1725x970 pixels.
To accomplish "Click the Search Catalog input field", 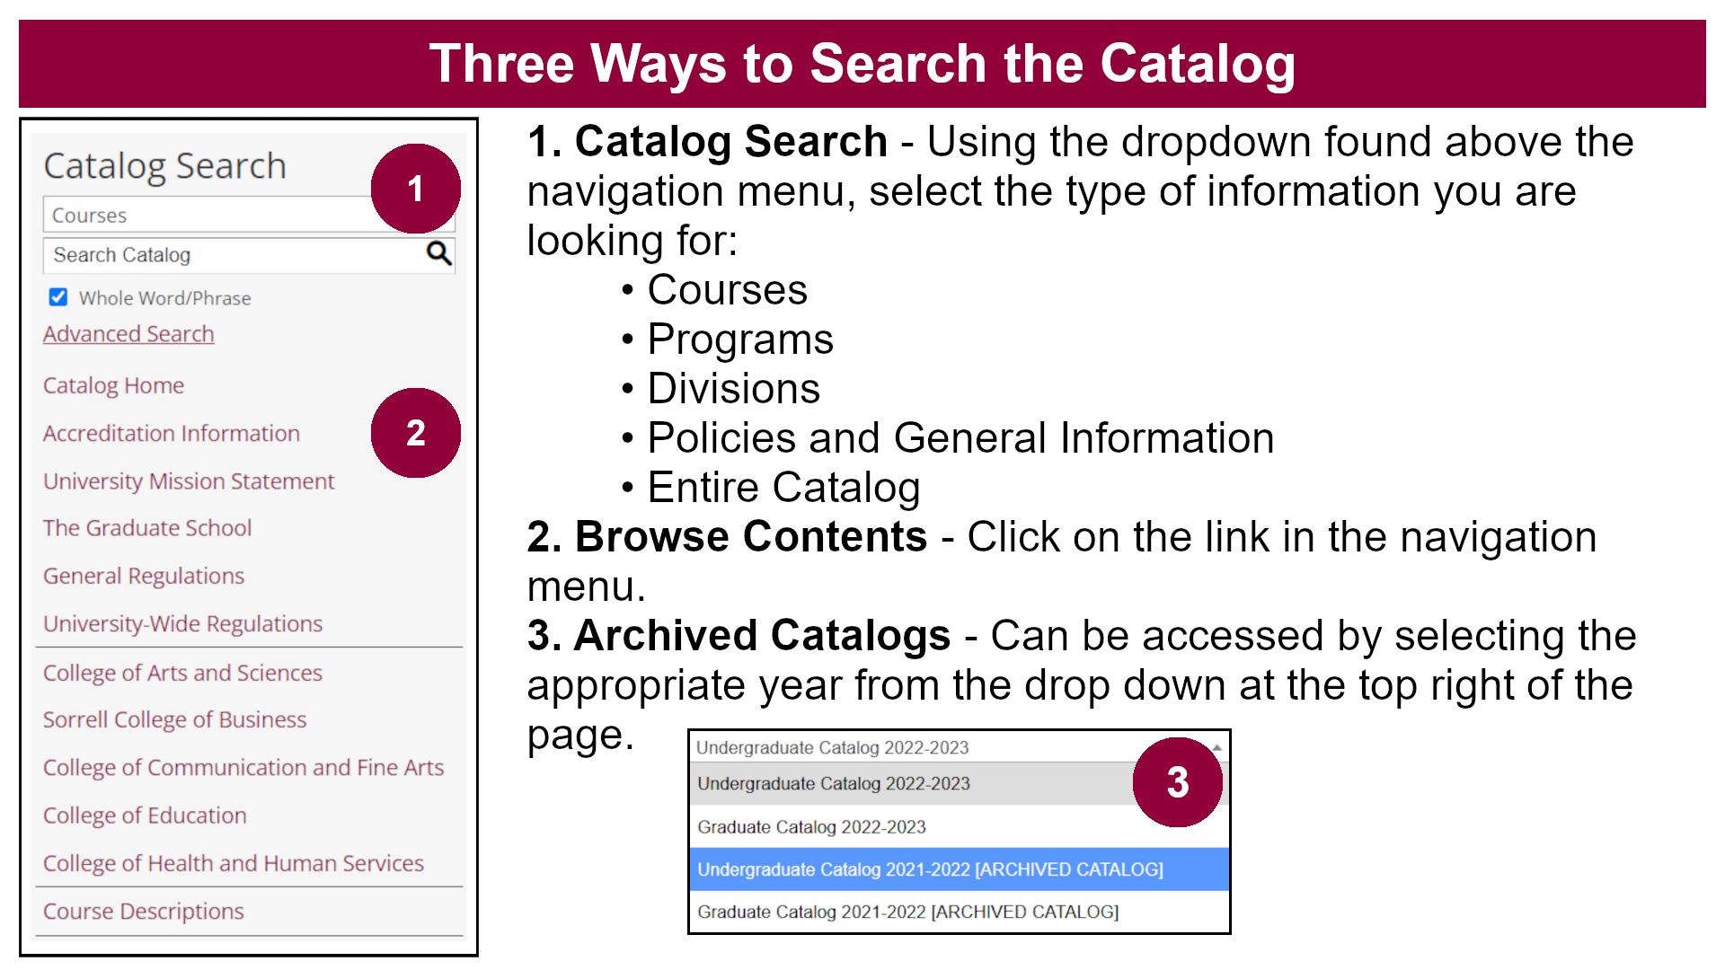I will pos(232,255).
